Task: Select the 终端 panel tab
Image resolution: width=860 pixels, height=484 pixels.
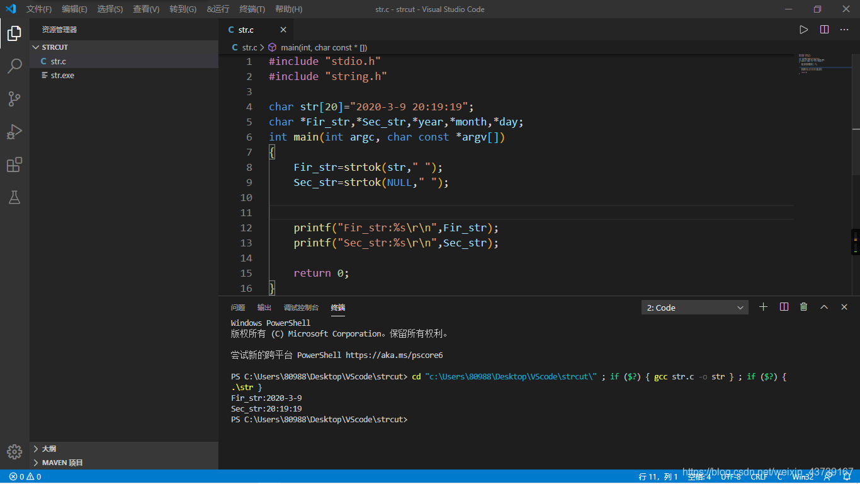Action: point(338,308)
